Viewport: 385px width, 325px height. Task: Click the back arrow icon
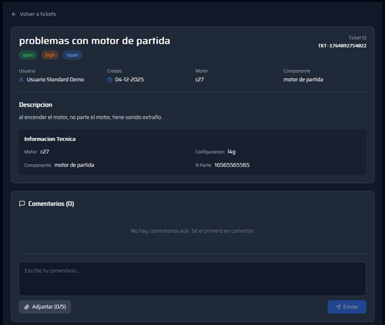click(x=14, y=14)
